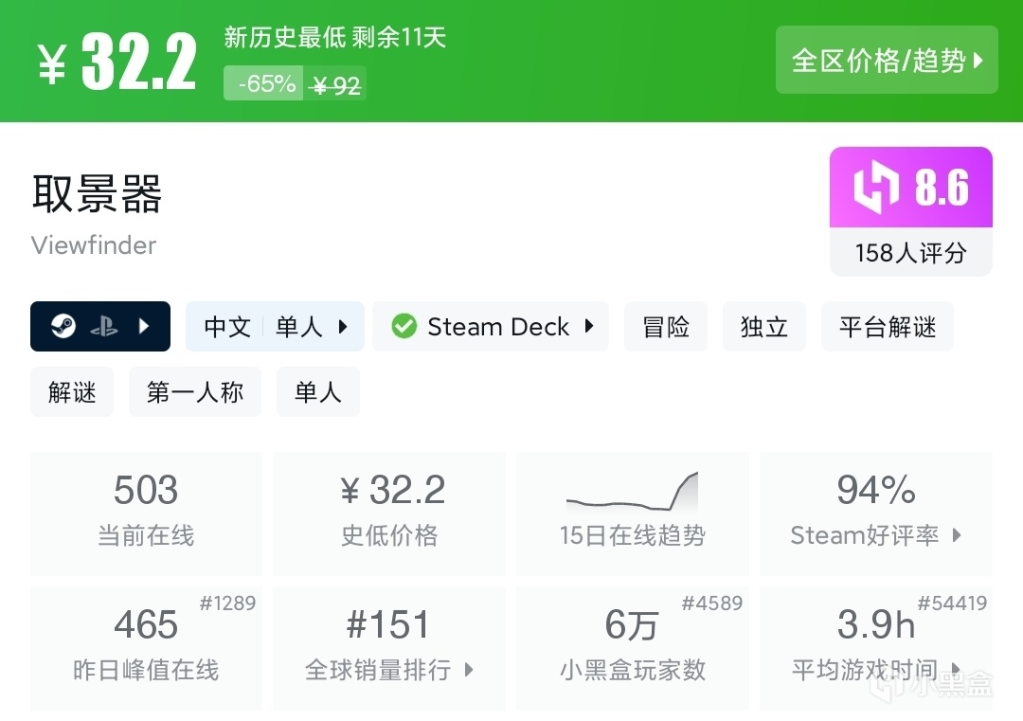
Task: Click the Xiaoheihe score logo icon
Action: 875,188
